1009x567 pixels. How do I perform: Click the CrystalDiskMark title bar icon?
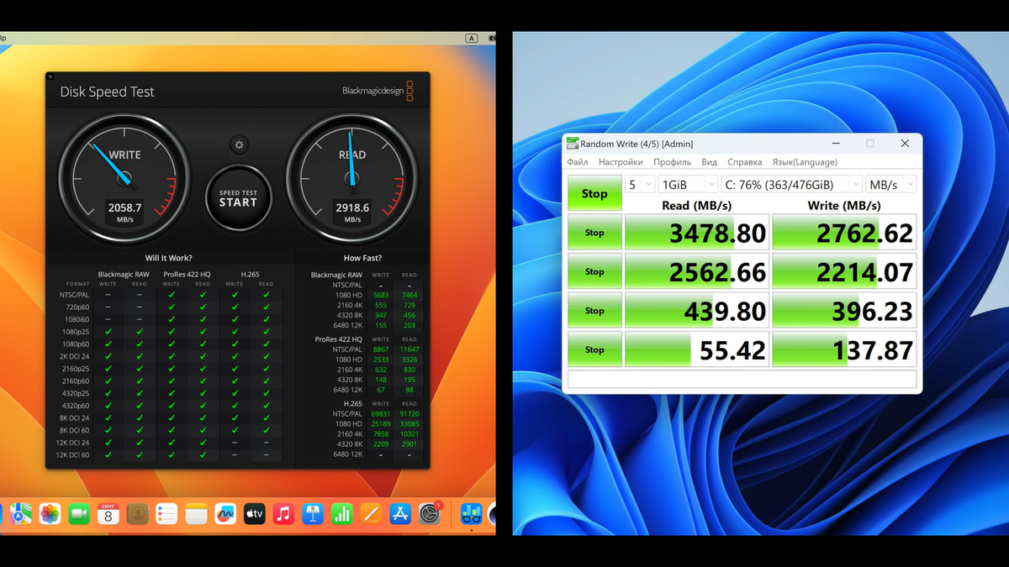click(x=573, y=144)
